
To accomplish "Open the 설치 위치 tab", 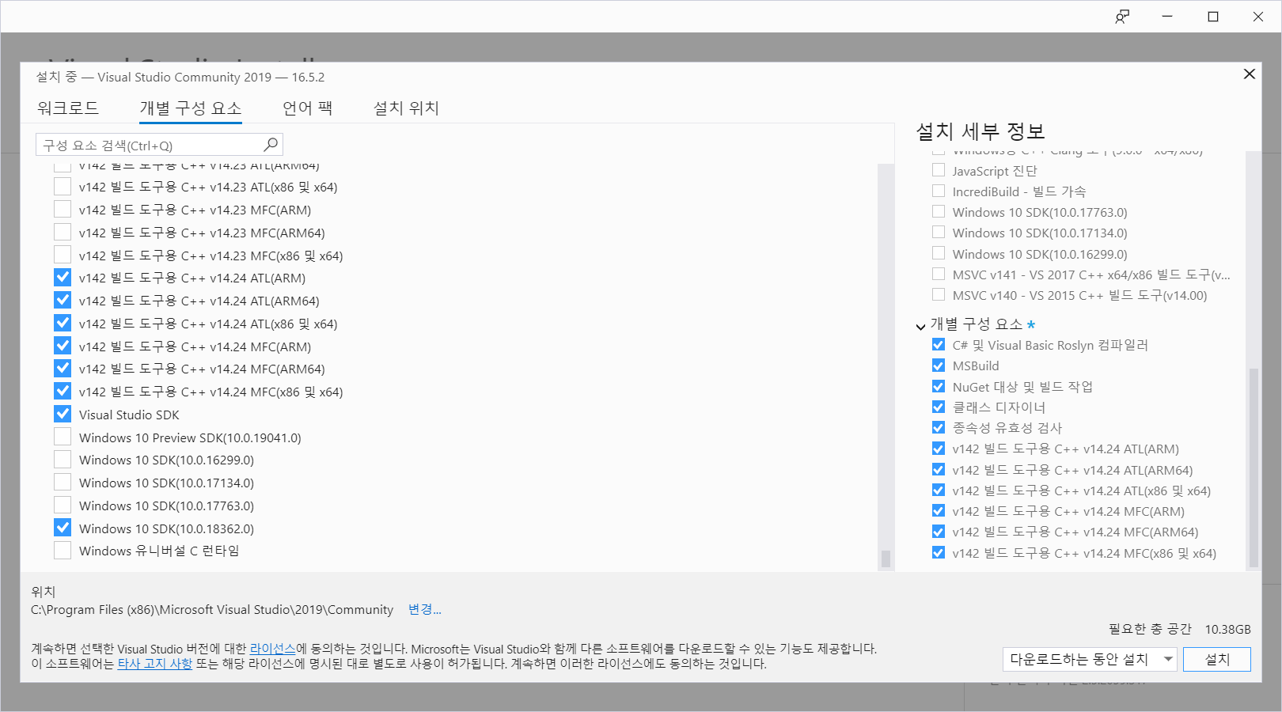I will (x=406, y=108).
